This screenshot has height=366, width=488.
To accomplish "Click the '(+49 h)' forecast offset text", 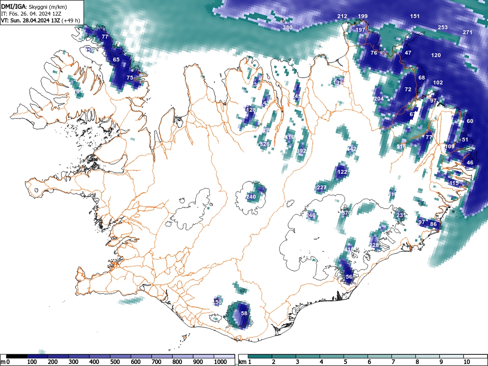I will pyautogui.click(x=71, y=20).
